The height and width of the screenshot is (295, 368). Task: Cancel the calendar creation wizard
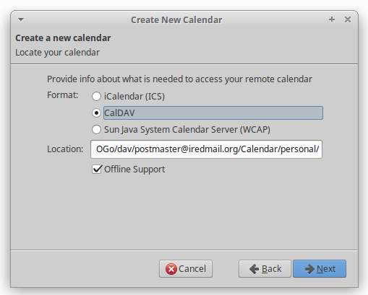pyautogui.click(x=186, y=269)
